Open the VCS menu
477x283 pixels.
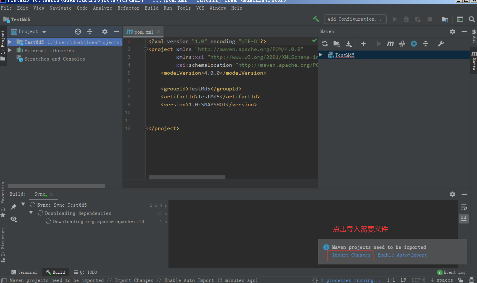click(200, 8)
